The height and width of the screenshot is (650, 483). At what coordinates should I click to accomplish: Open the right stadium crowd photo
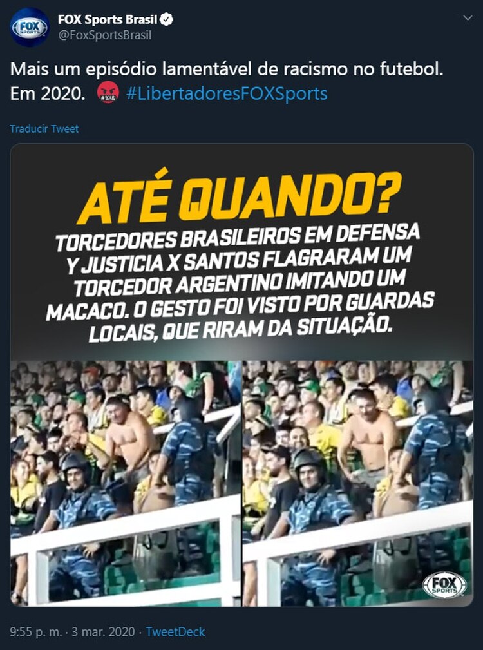[358, 483]
